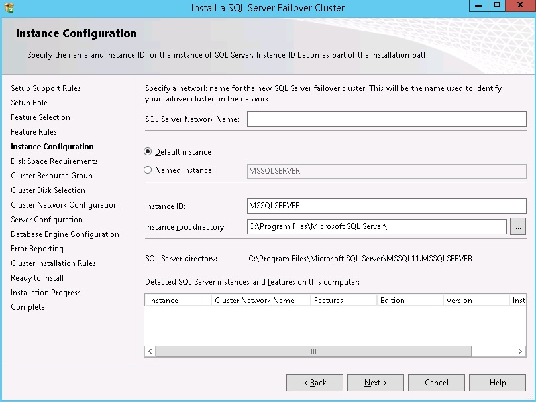This screenshot has height=402, width=536.
Task: Sort by the Cluster Network Name column header
Action: 261,301
